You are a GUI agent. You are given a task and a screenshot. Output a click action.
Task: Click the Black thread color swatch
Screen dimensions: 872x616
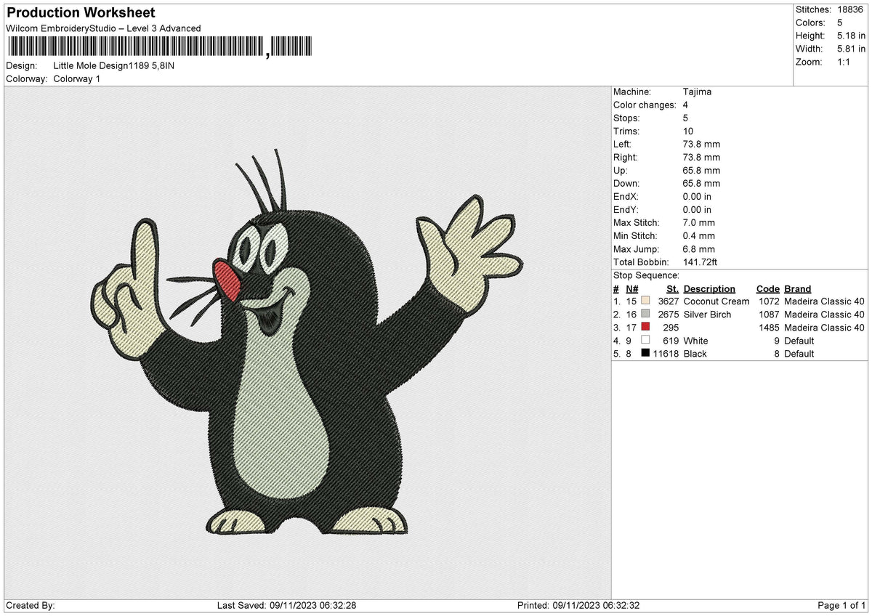click(645, 353)
